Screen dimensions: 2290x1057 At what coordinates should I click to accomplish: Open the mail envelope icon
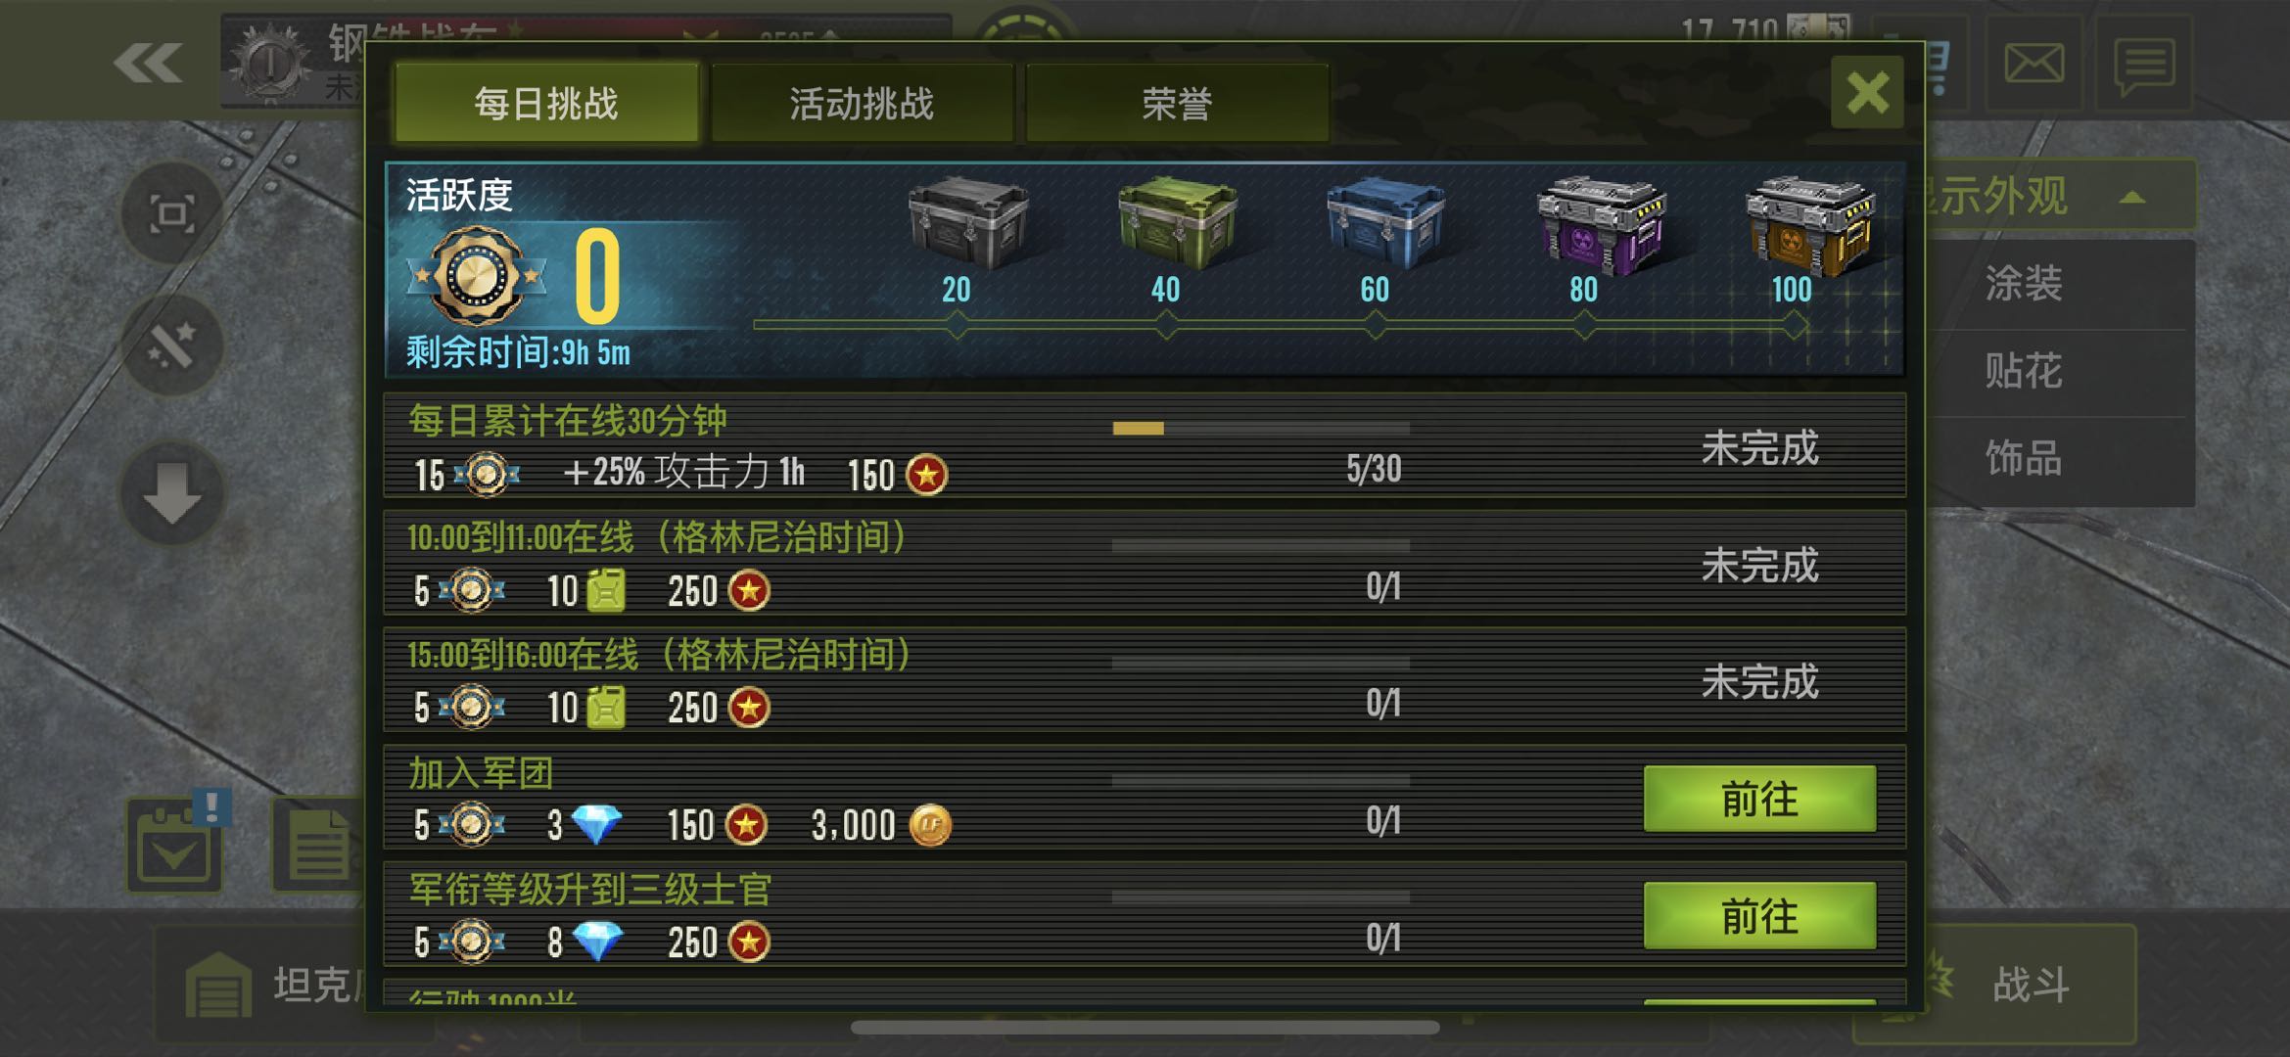[2033, 65]
